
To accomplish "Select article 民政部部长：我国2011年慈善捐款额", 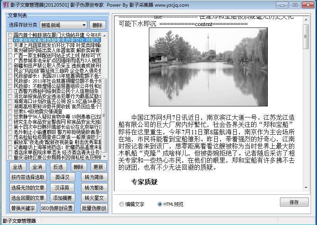I will 57,76.
